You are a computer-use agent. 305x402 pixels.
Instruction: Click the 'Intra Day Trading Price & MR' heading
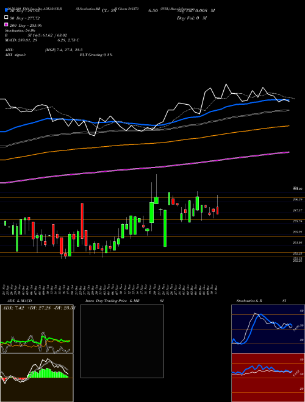(x=112, y=301)
